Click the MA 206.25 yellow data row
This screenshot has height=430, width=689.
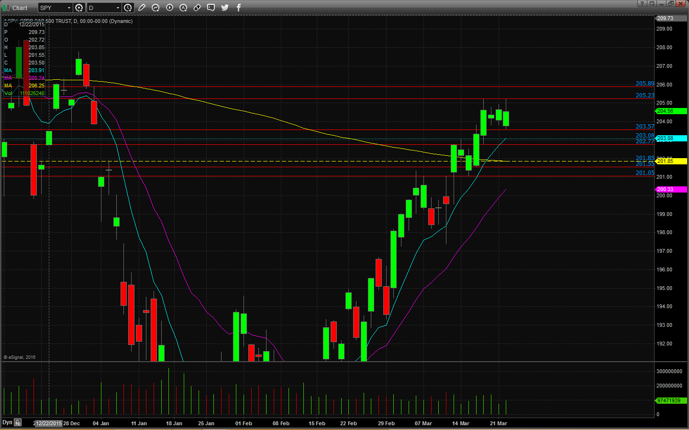(x=24, y=86)
